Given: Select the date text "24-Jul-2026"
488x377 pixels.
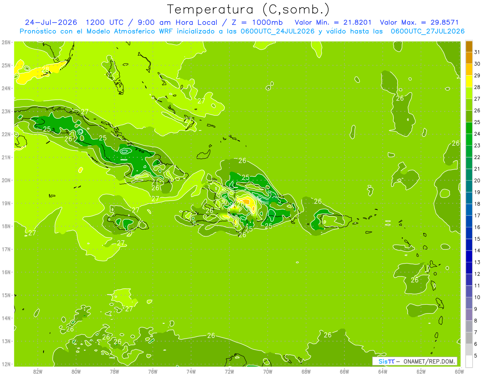Looking at the screenshot, I should coord(51,22).
